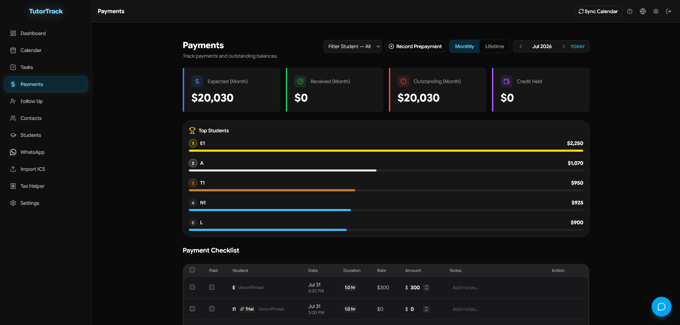Adjust the amount stepper for student I1
This screenshot has height=325, width=680.
[x=426, y=309]
